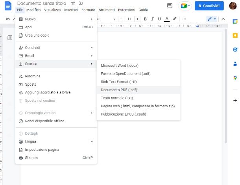Screen dimensions: 240x185
Task: Choose Stampa to print
Action: [x=56, y=158]
